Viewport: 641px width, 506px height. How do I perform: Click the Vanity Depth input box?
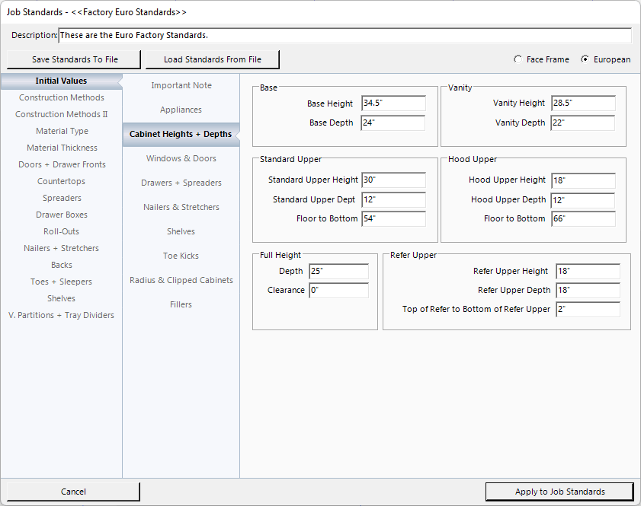582,123
